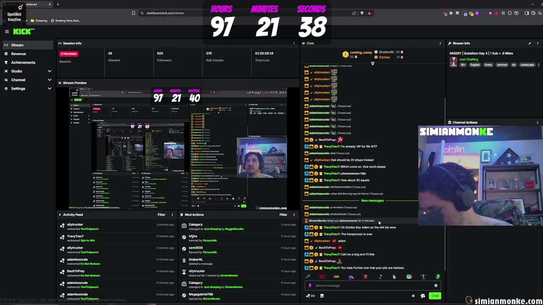
Task: Open the emoji picker in message box
Action: (436, 286)
